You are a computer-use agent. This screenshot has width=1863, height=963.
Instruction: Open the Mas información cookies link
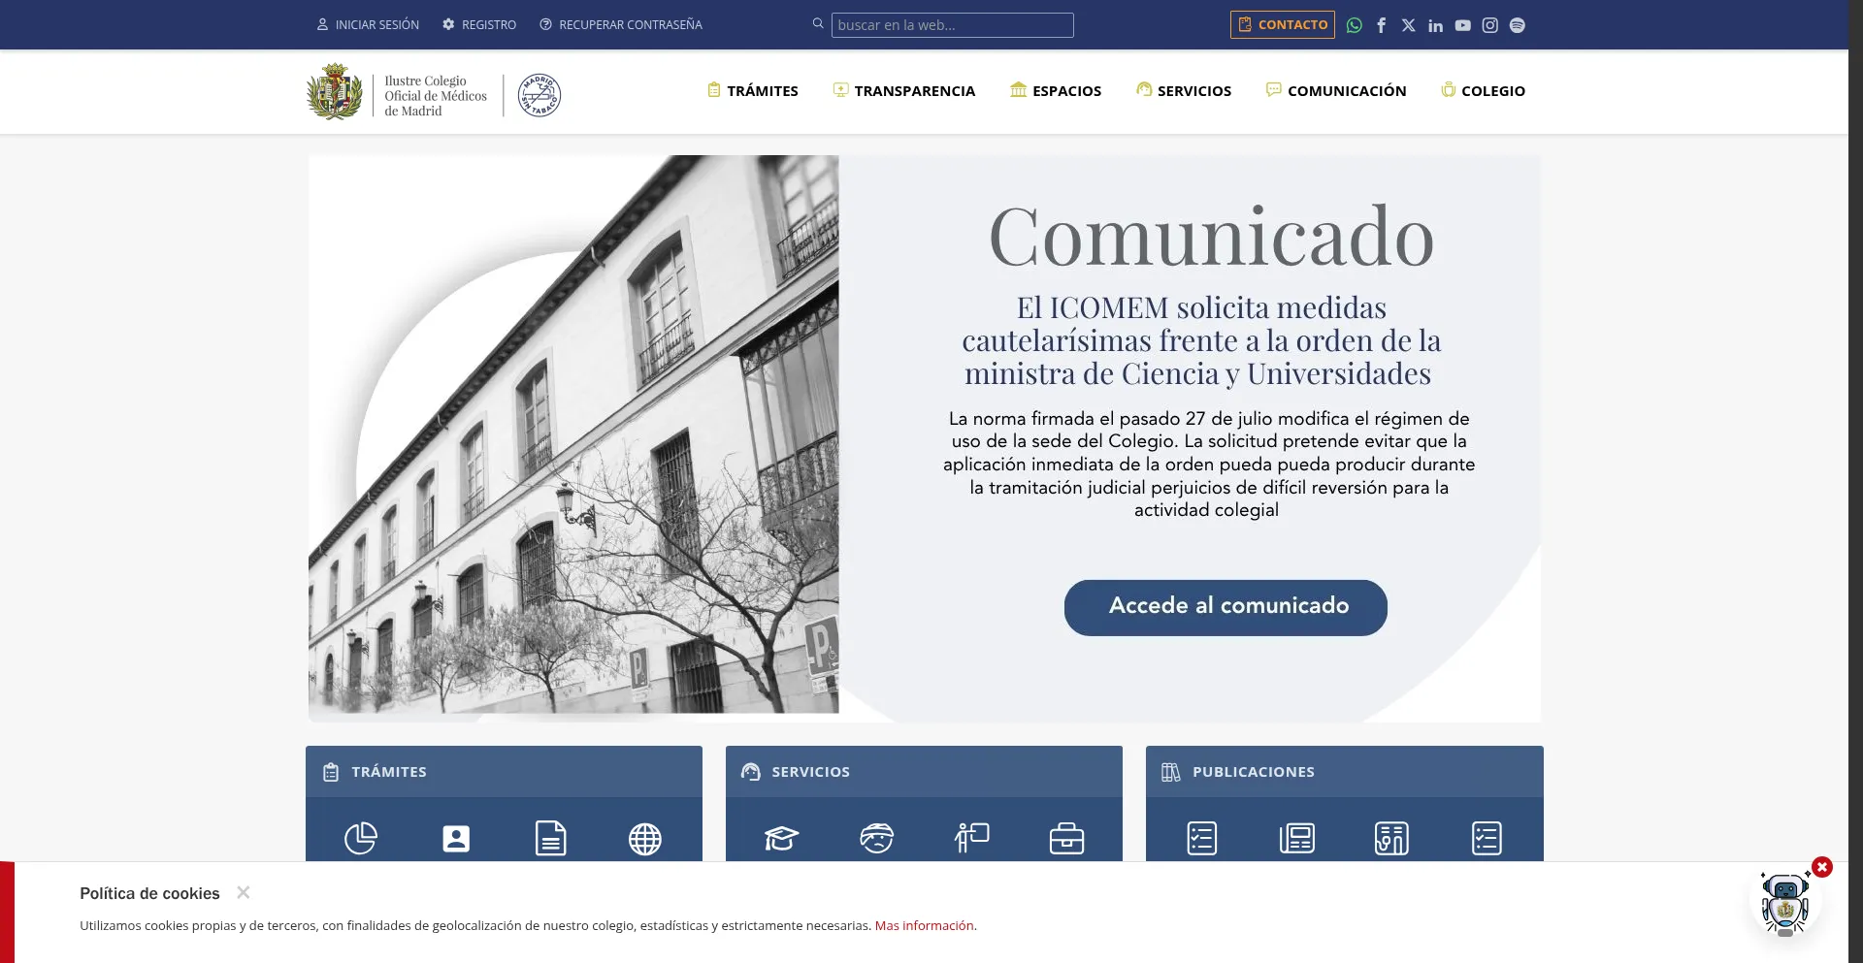[x=925, y=925]
